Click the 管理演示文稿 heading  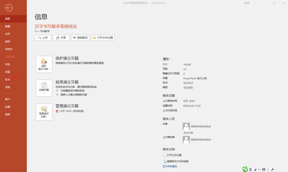[x=67, y=106]
